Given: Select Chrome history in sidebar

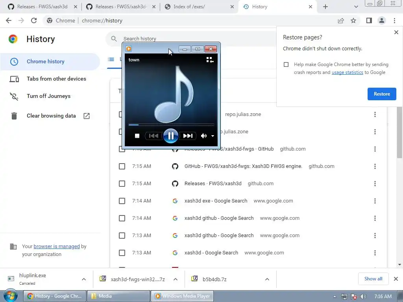Looking at the screenshot, I should 50,61.
